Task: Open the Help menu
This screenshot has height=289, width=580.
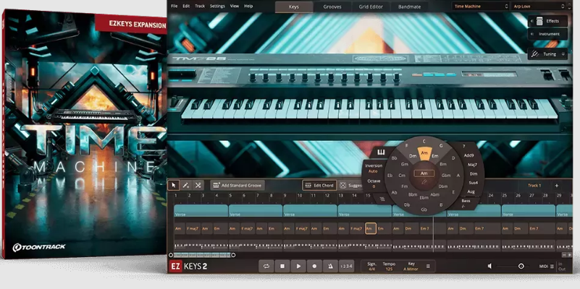Action: tap(248, 6)
